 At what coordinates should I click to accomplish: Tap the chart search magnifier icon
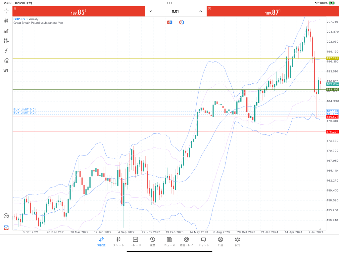pyautogui.click(x=6, y=216)
